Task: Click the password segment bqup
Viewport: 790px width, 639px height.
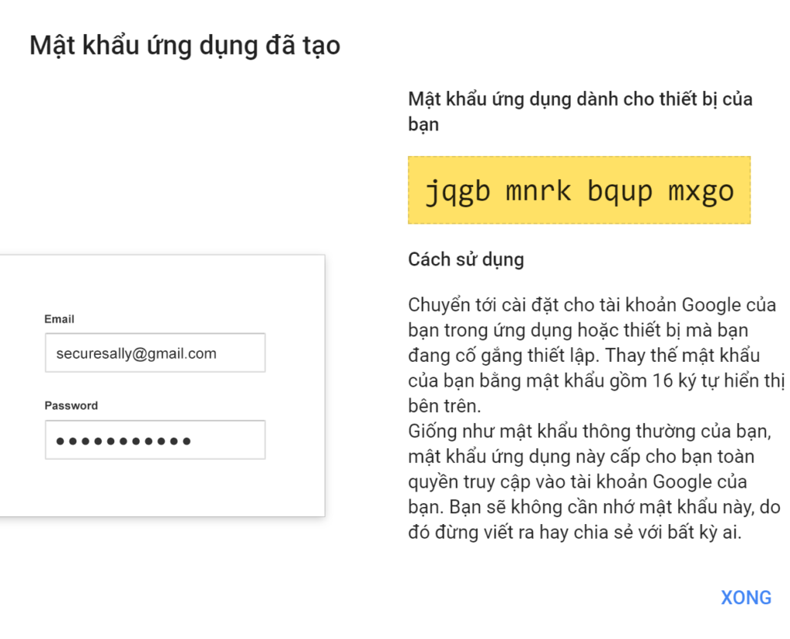Action: (x=623, y=190)
